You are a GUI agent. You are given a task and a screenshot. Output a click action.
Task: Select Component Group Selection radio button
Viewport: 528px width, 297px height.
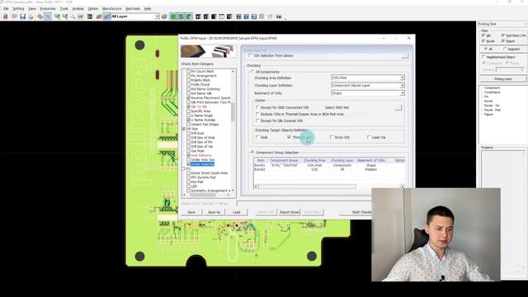[252, 152]
